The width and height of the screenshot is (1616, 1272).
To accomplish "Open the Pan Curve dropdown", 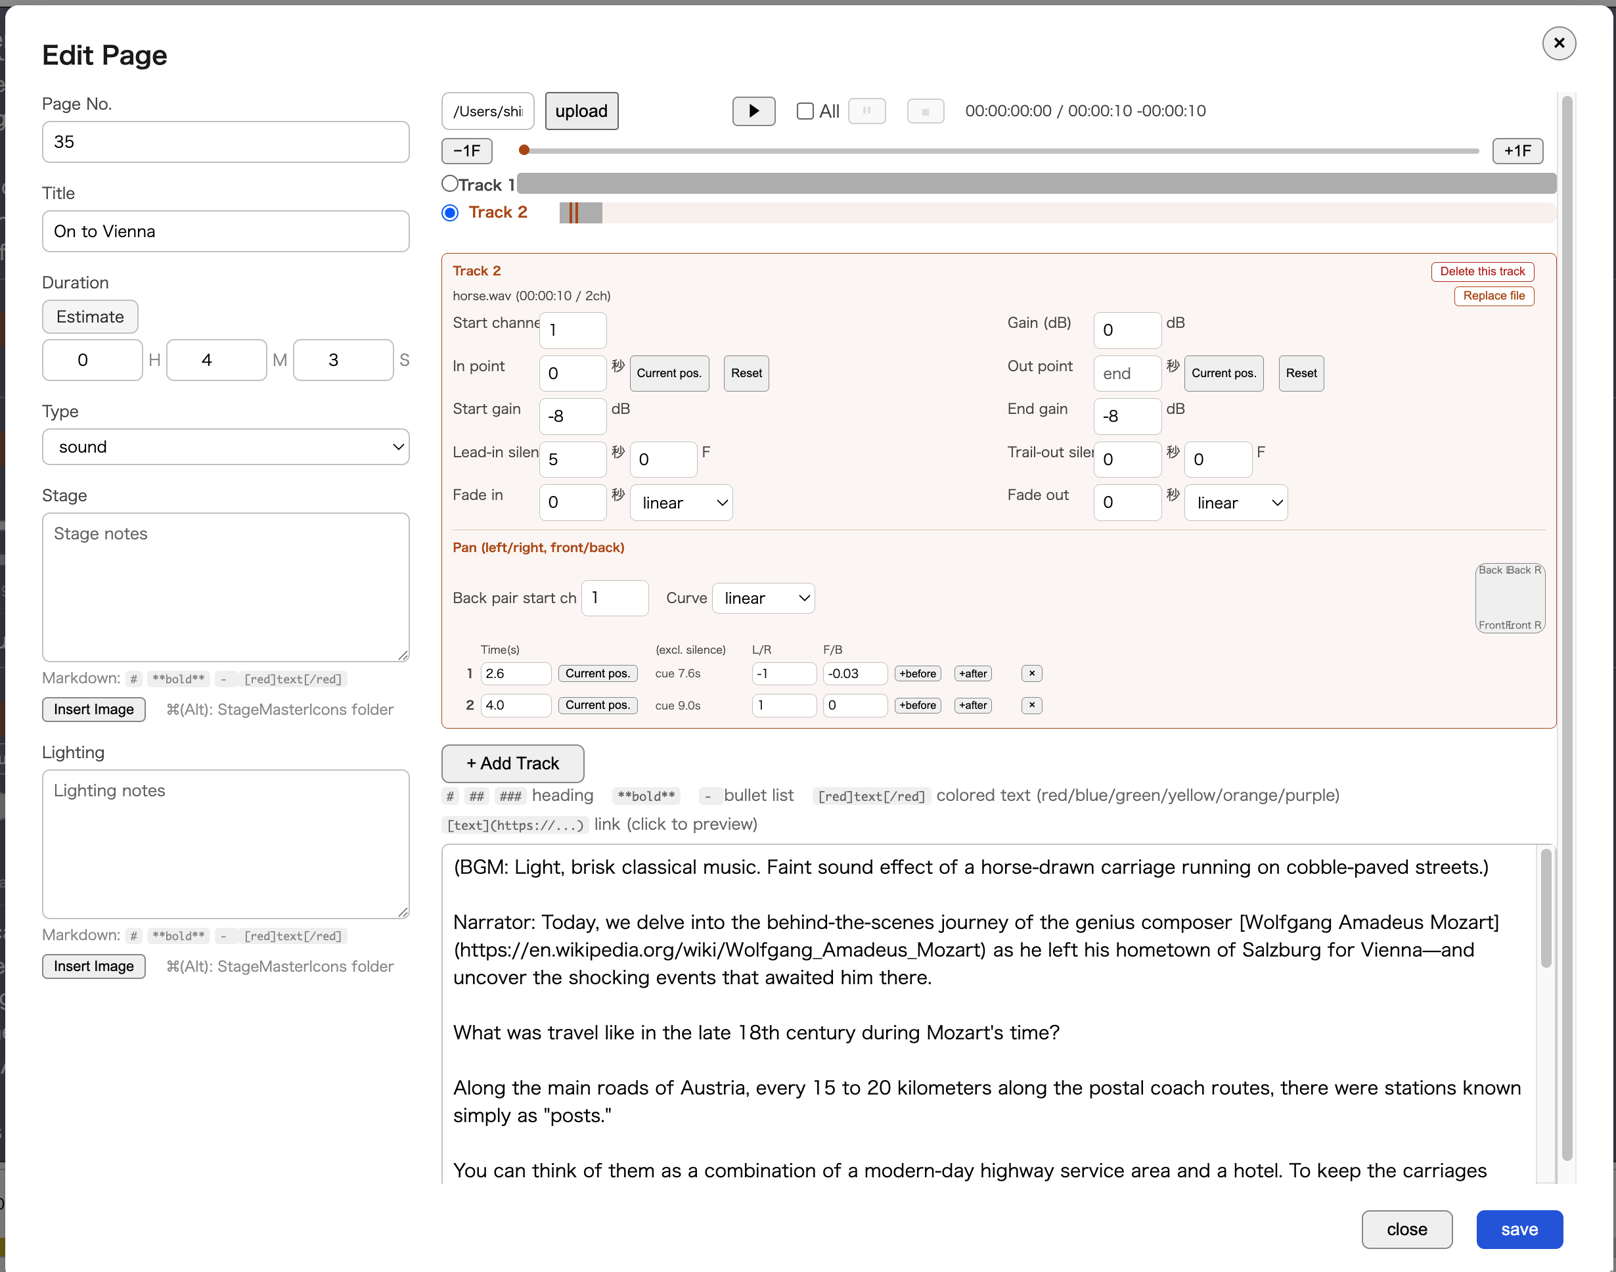I will pyautogui.click(x=763, y=598).
